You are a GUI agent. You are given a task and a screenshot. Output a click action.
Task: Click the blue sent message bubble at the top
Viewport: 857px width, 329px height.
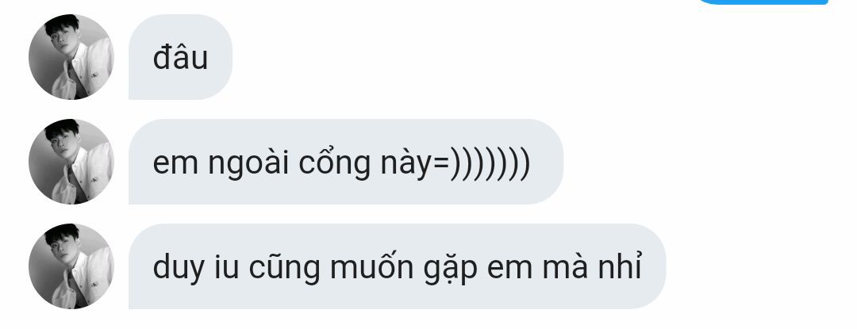coord(763,2)
